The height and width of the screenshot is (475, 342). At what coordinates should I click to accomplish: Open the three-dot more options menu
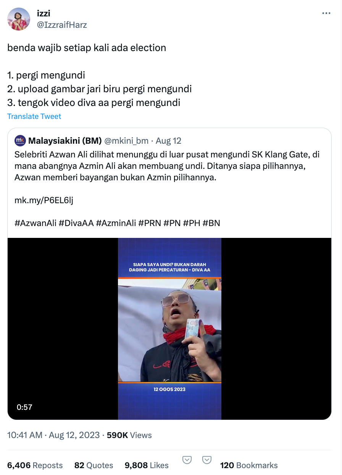click(326, 13)
